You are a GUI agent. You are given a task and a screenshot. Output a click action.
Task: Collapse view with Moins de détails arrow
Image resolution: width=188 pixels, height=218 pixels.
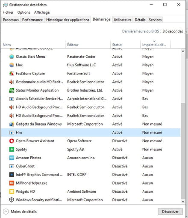pos(6,212)
